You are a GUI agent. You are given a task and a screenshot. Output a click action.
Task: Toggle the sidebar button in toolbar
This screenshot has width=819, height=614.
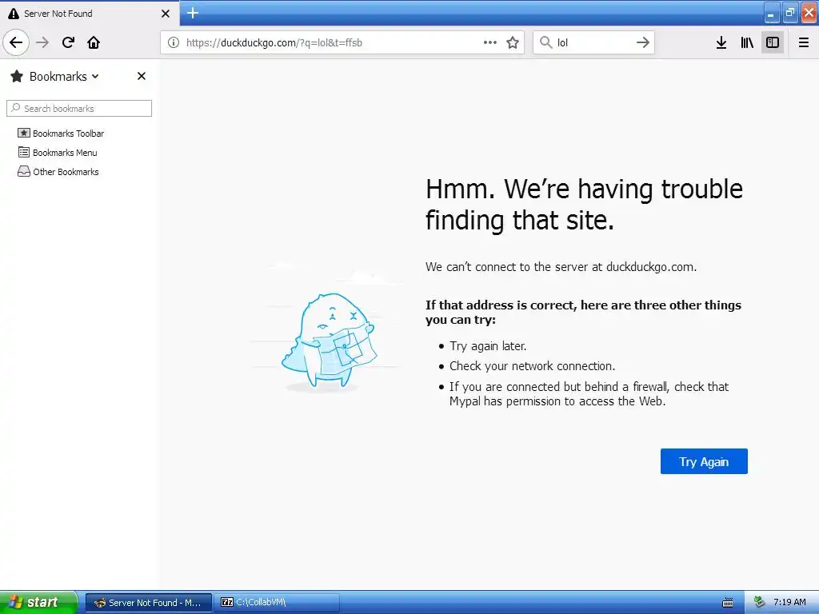[x=773, y=42]
